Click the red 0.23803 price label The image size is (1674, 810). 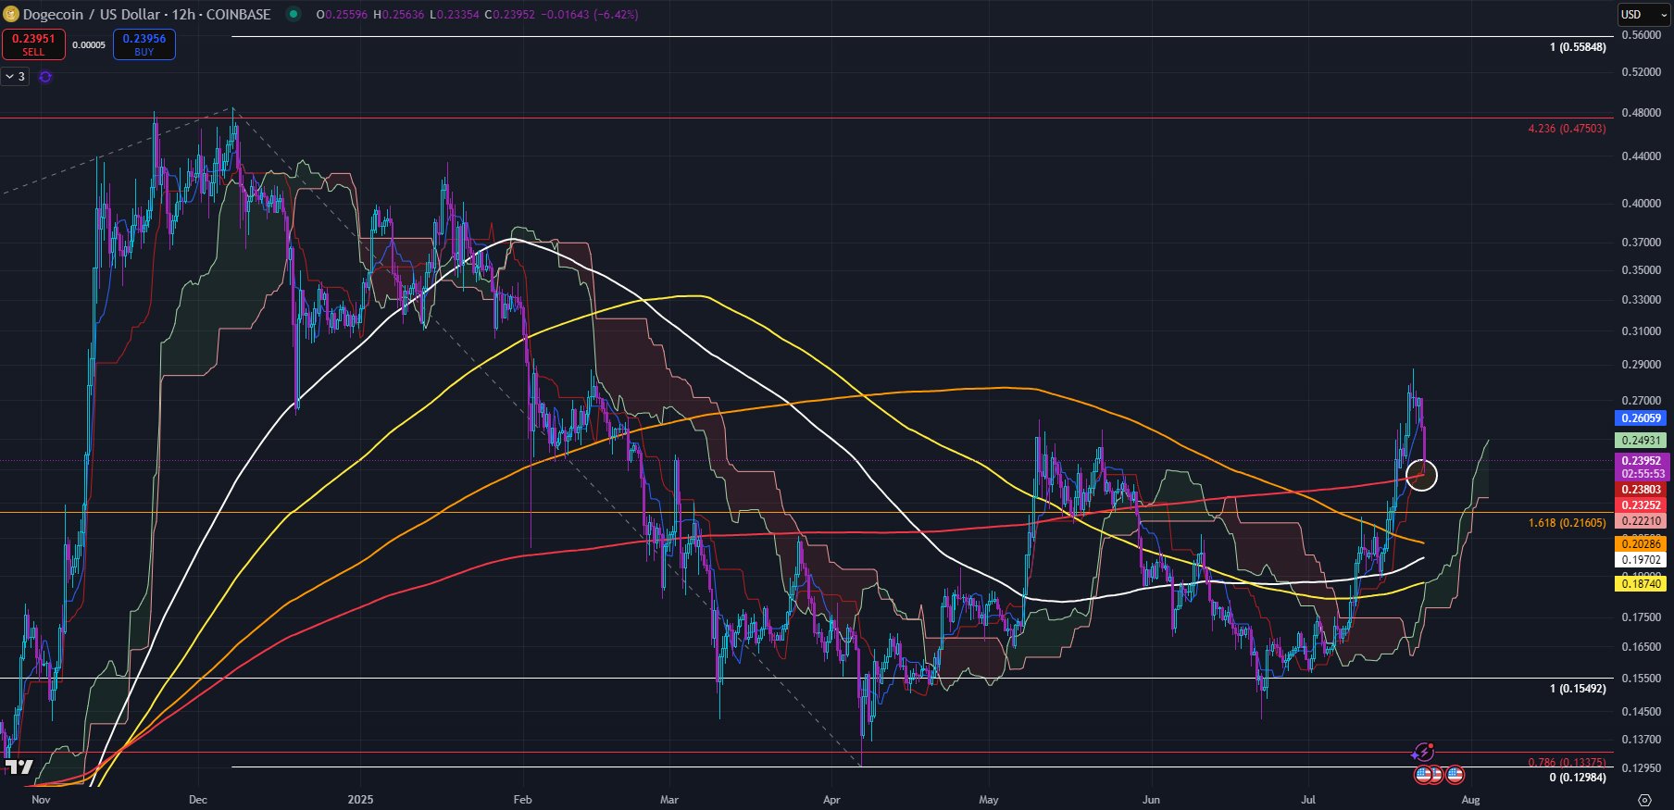(x=1641, y=490)
